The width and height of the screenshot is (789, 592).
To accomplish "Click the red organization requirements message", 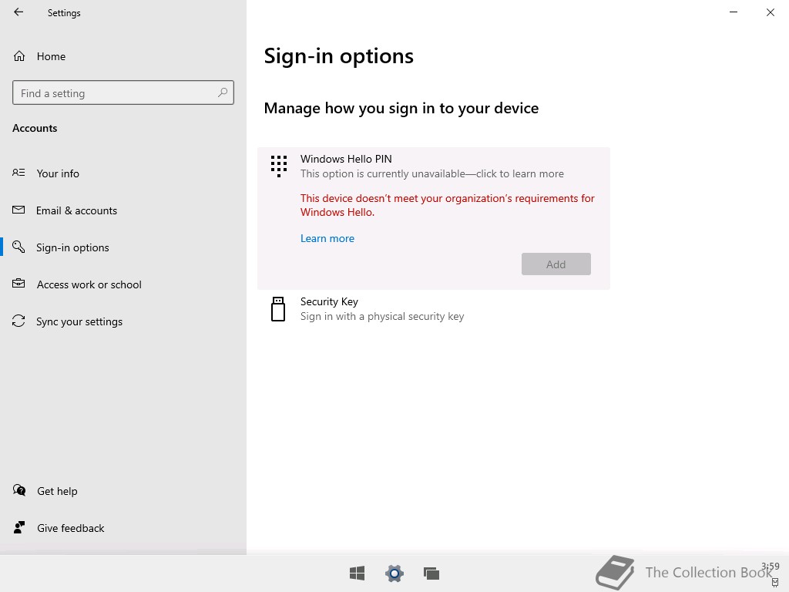I will [x=448, y=205].
